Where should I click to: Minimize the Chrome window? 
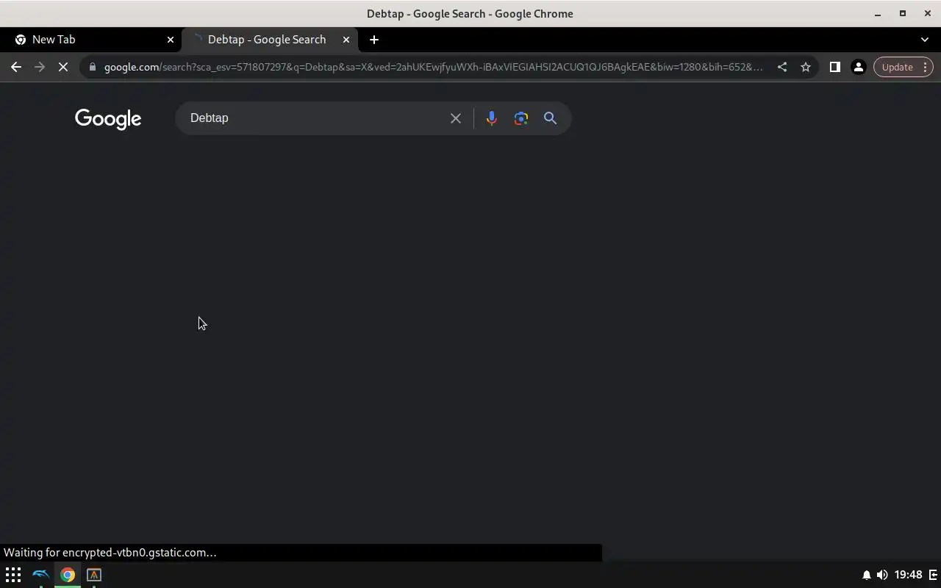(x=878, y=13)
